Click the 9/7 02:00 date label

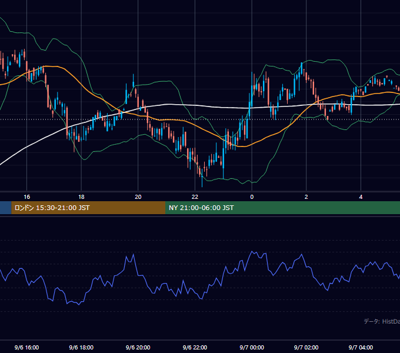point(306,347)
